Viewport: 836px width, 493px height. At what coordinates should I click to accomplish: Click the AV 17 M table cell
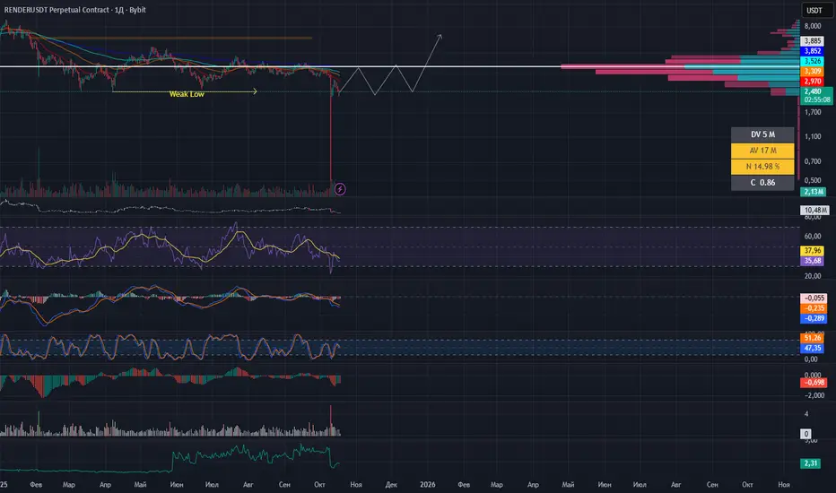[762, 151]
